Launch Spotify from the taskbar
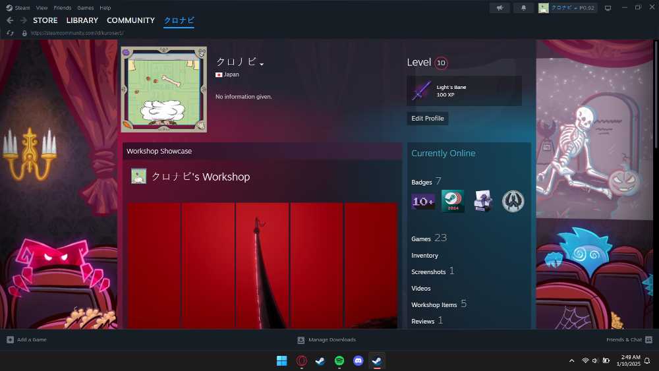 339,360
